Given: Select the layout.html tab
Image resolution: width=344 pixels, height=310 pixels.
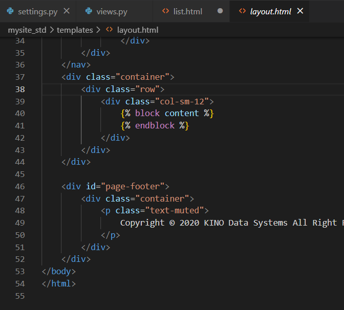Looking at the screenshot, I should coord(270,11).
